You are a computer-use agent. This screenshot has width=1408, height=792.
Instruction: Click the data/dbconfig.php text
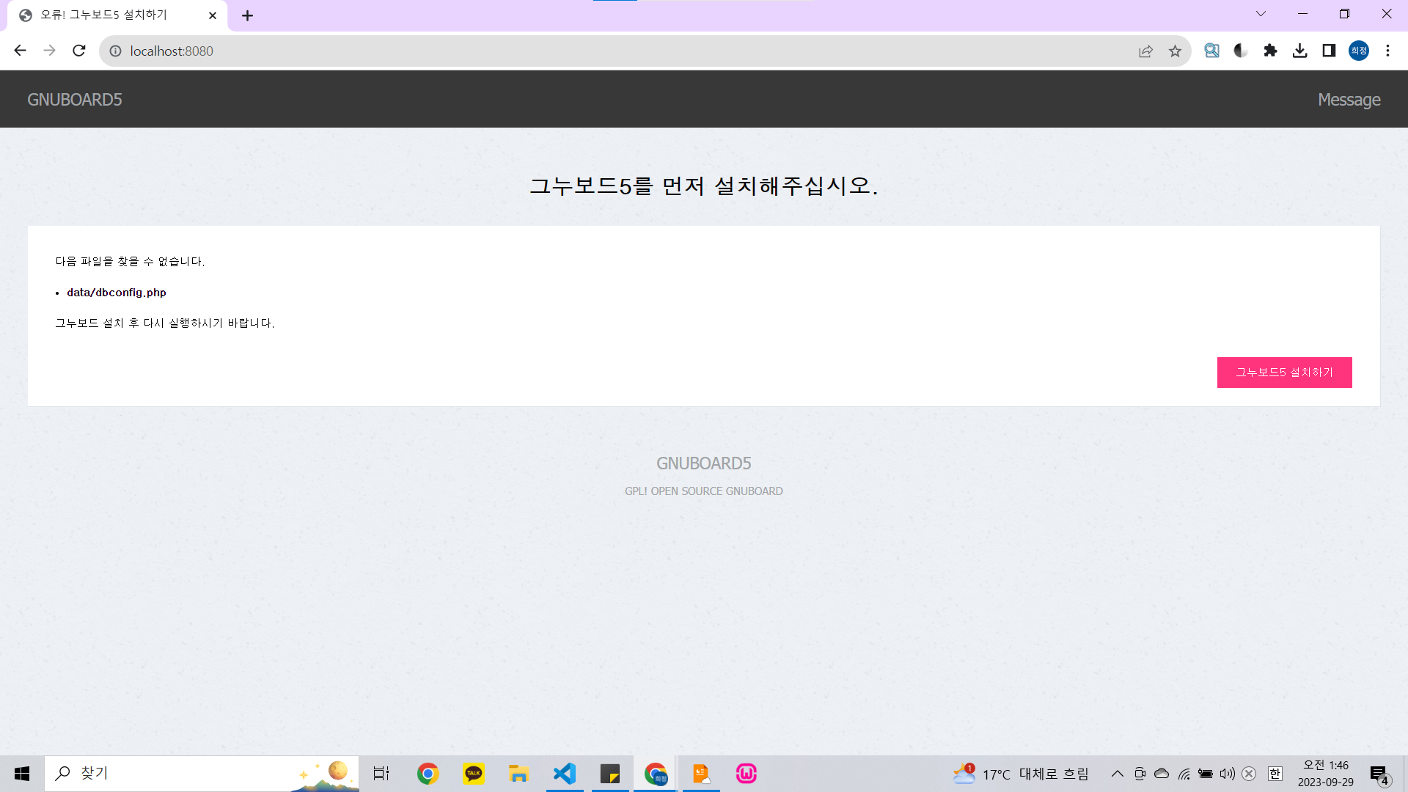pos(117,292)
